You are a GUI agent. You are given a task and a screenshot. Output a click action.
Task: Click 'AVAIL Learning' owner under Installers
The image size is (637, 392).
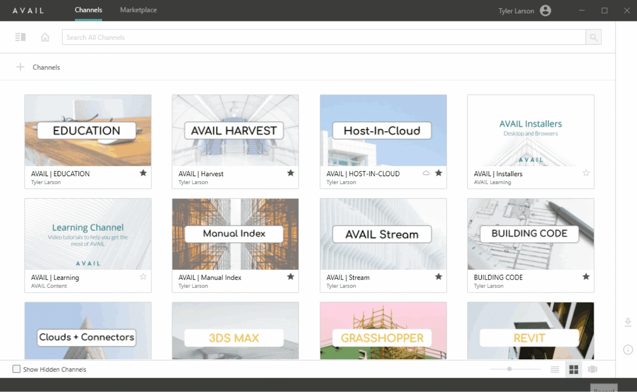click(x=492, y=182)
